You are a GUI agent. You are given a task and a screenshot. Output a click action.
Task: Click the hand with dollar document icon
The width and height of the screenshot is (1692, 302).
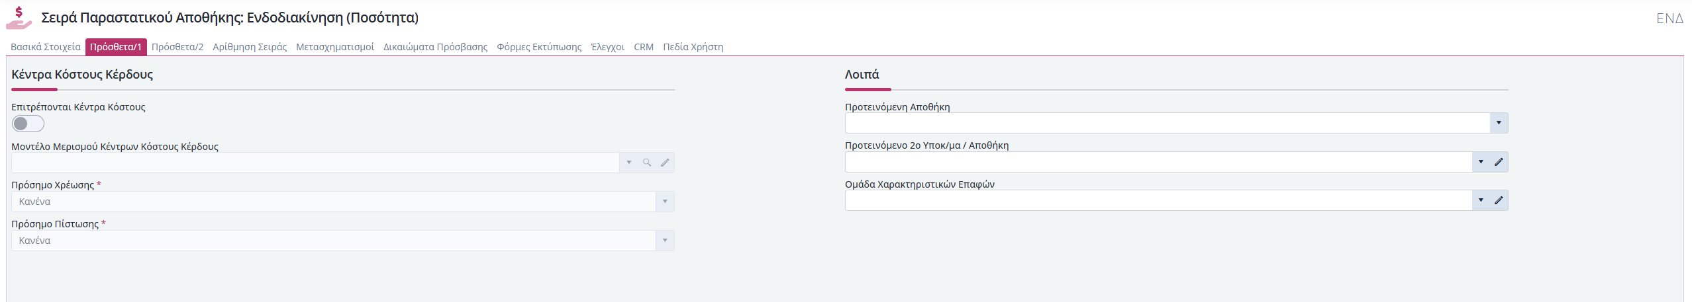click(x=19, y=18)
